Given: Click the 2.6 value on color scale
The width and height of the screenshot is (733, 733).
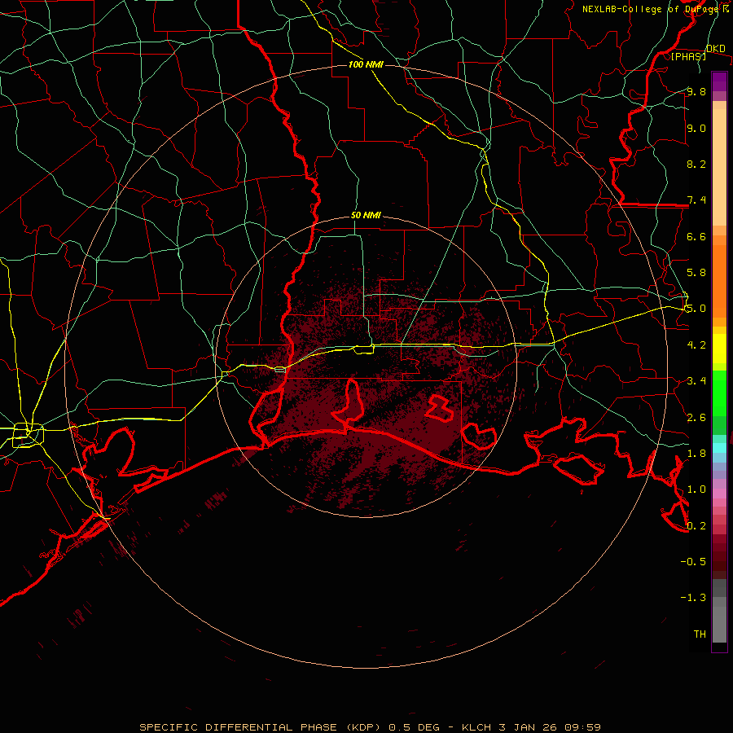Looking at the screenshot, I should [696, 417].
